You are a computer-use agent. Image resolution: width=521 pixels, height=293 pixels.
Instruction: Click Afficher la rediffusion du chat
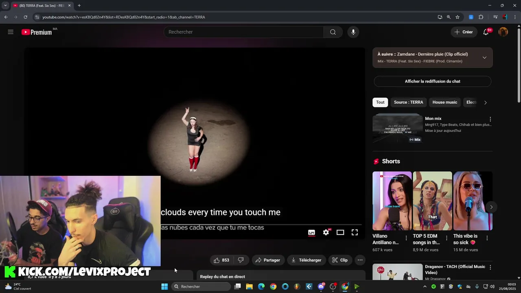pos(432,81)
